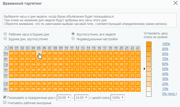Click the Сб day row header
Image resolution: width=180 pixels, height=107 pixels.
(6, 84)
